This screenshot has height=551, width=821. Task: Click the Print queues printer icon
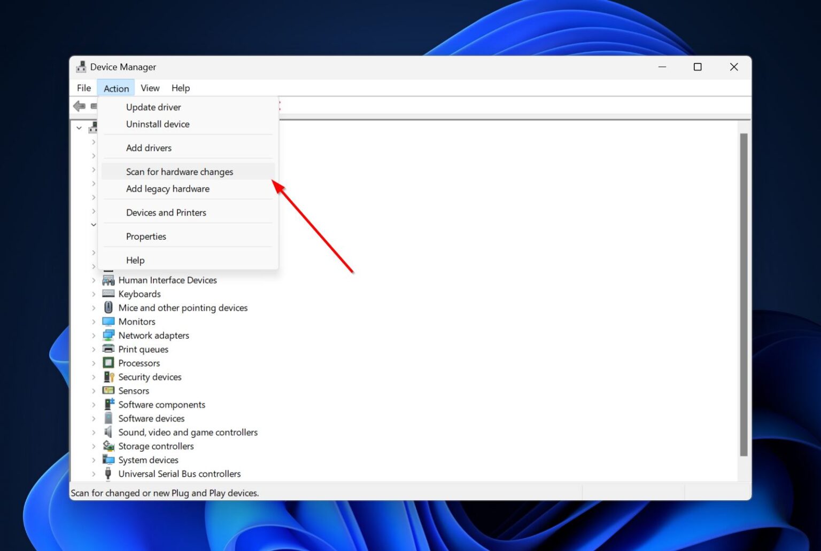pyautogui.click(x=109, y=349)
